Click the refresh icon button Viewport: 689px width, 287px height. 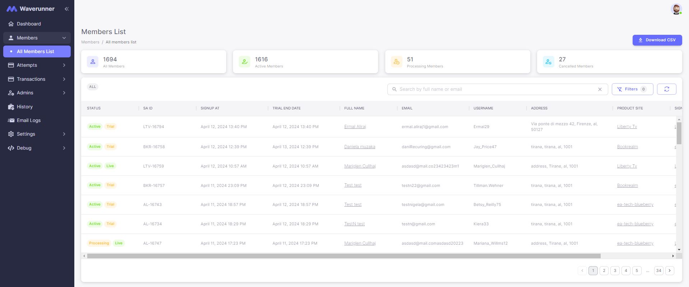[x=666, y=89]
